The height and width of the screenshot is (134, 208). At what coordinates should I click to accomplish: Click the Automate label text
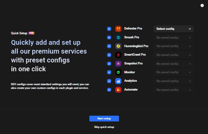click(131, 90)
